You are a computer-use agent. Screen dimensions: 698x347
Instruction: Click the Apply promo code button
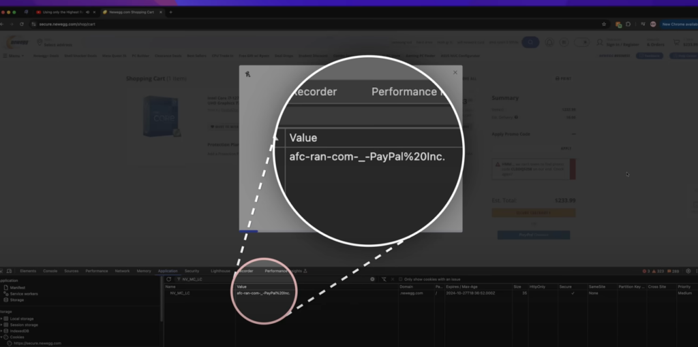click(x=566, y=148)
